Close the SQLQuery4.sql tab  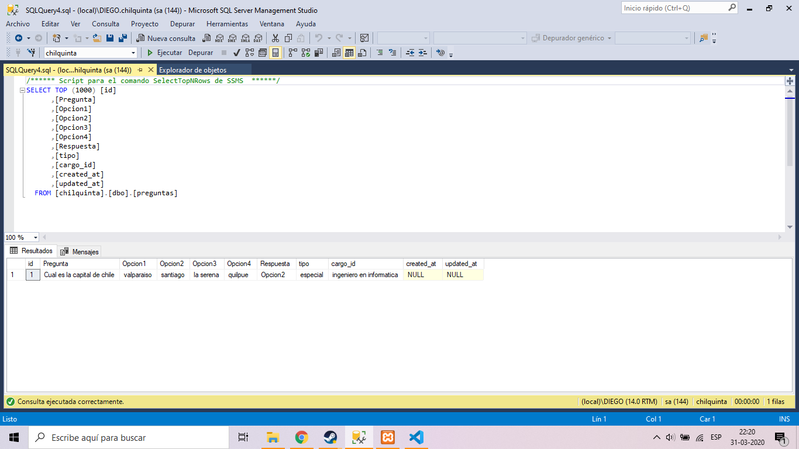point(151,70)
